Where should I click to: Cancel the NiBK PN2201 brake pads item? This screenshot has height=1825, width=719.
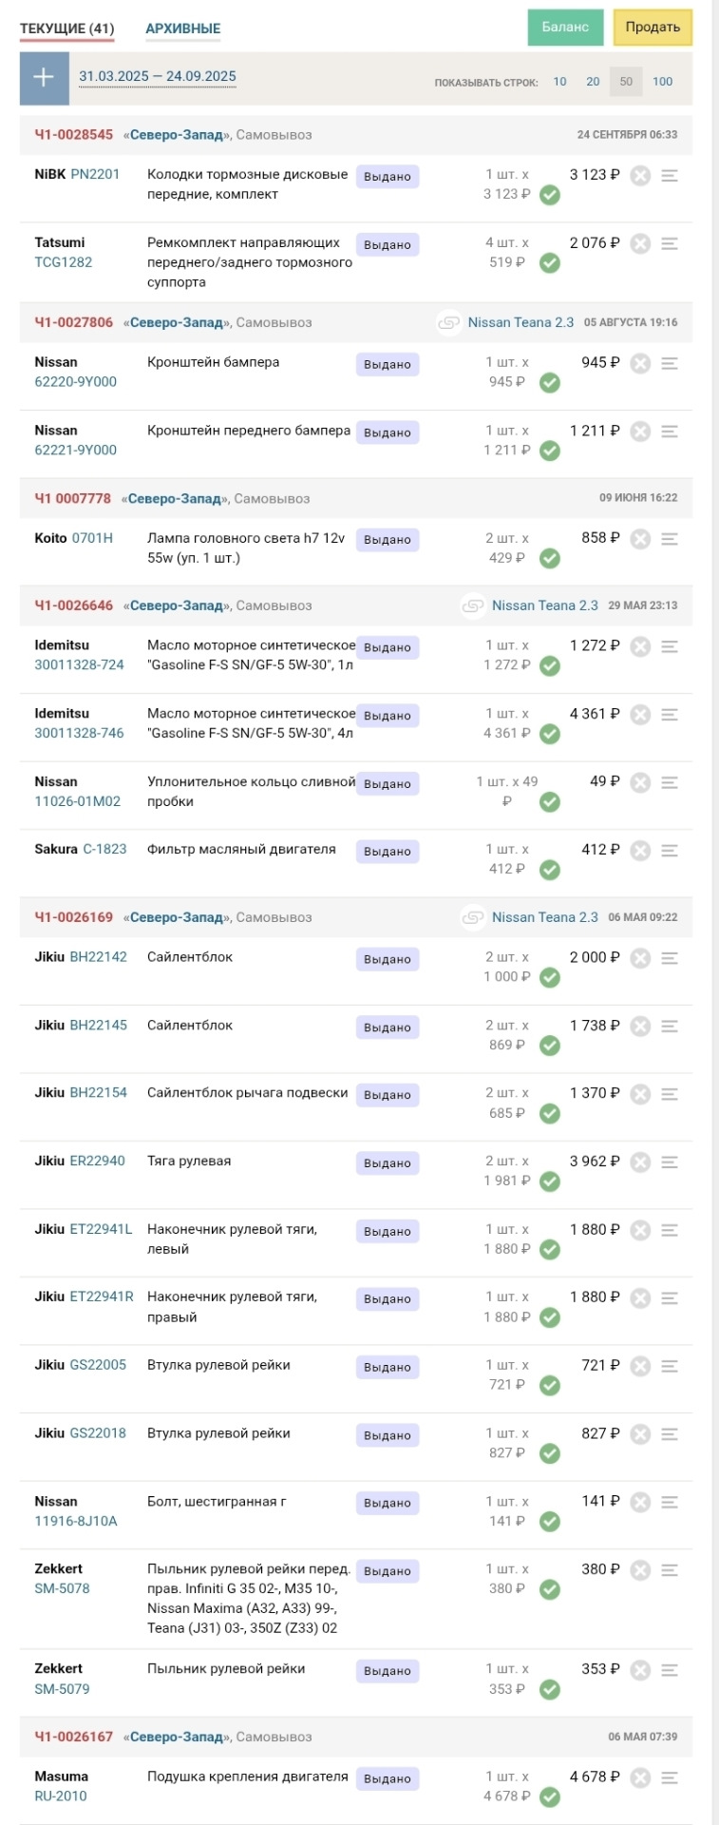click(640, 176)
